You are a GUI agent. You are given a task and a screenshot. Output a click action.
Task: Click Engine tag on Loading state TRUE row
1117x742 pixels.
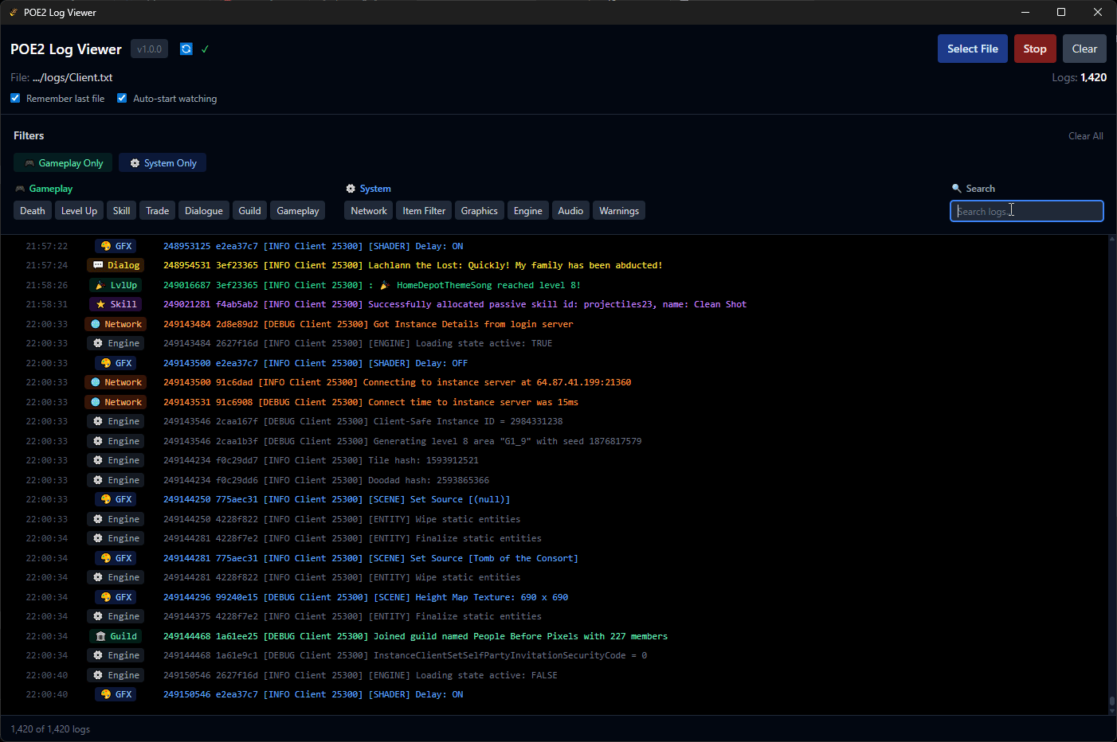click(x=116, y=343)
